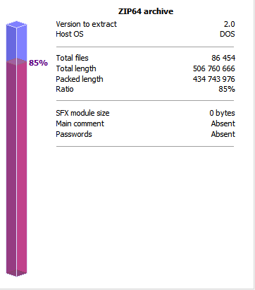Click the ZIP64 archive heading
This screenshot has height=290, width=255.
click(146, 11)
